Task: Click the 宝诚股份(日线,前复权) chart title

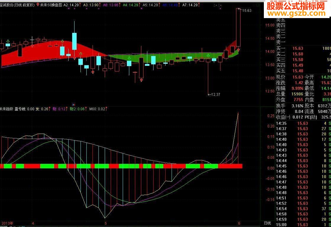Action: tap(17, 5)
